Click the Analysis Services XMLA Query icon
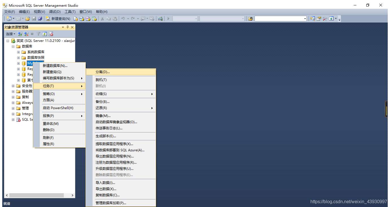Viewport: 390px width, 207px height. click(x=94, y=19)
